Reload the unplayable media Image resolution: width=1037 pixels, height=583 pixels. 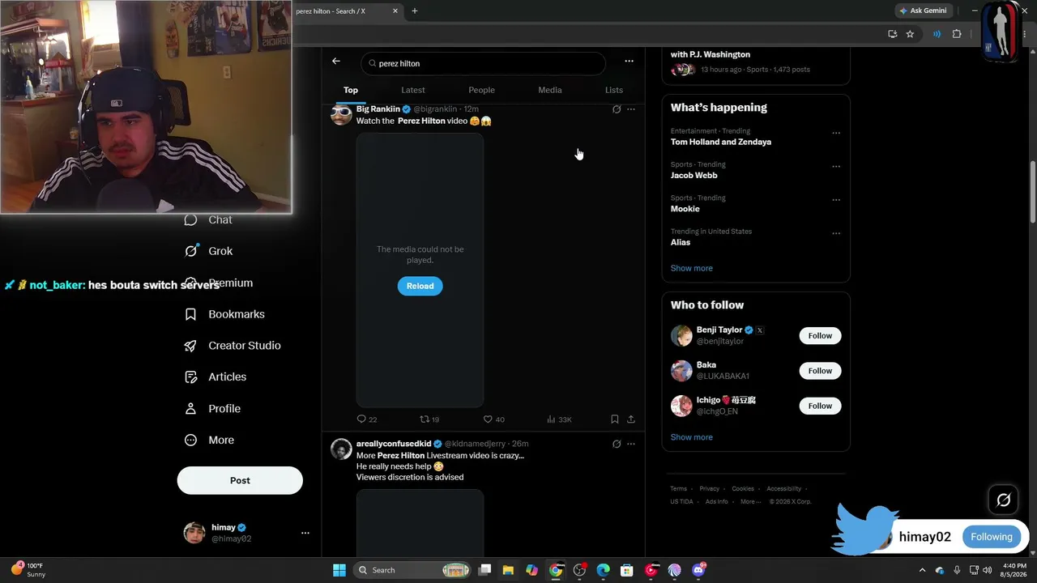[x=420, y=286]
